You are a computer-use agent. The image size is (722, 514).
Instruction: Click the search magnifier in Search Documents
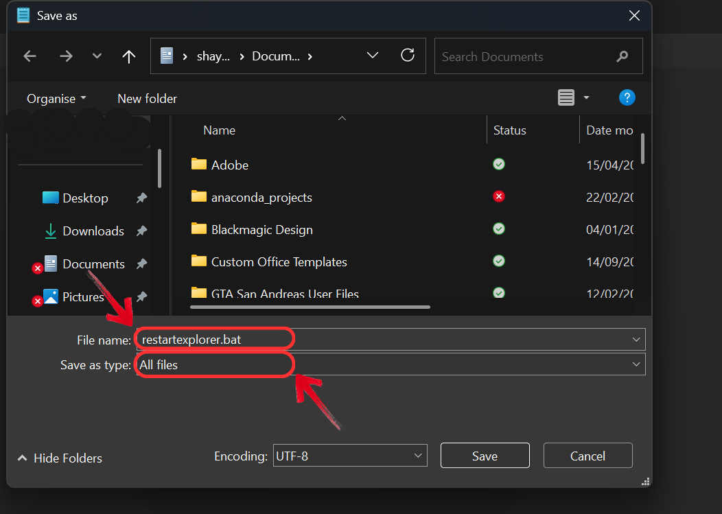click(x=621, y=56)
